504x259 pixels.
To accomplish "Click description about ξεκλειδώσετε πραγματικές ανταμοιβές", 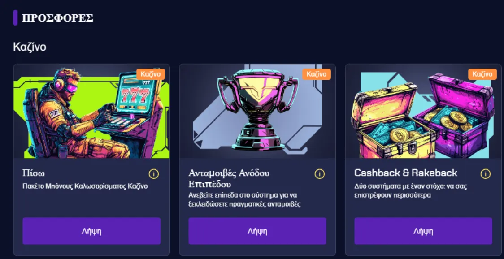I will (x=244, y=200).
